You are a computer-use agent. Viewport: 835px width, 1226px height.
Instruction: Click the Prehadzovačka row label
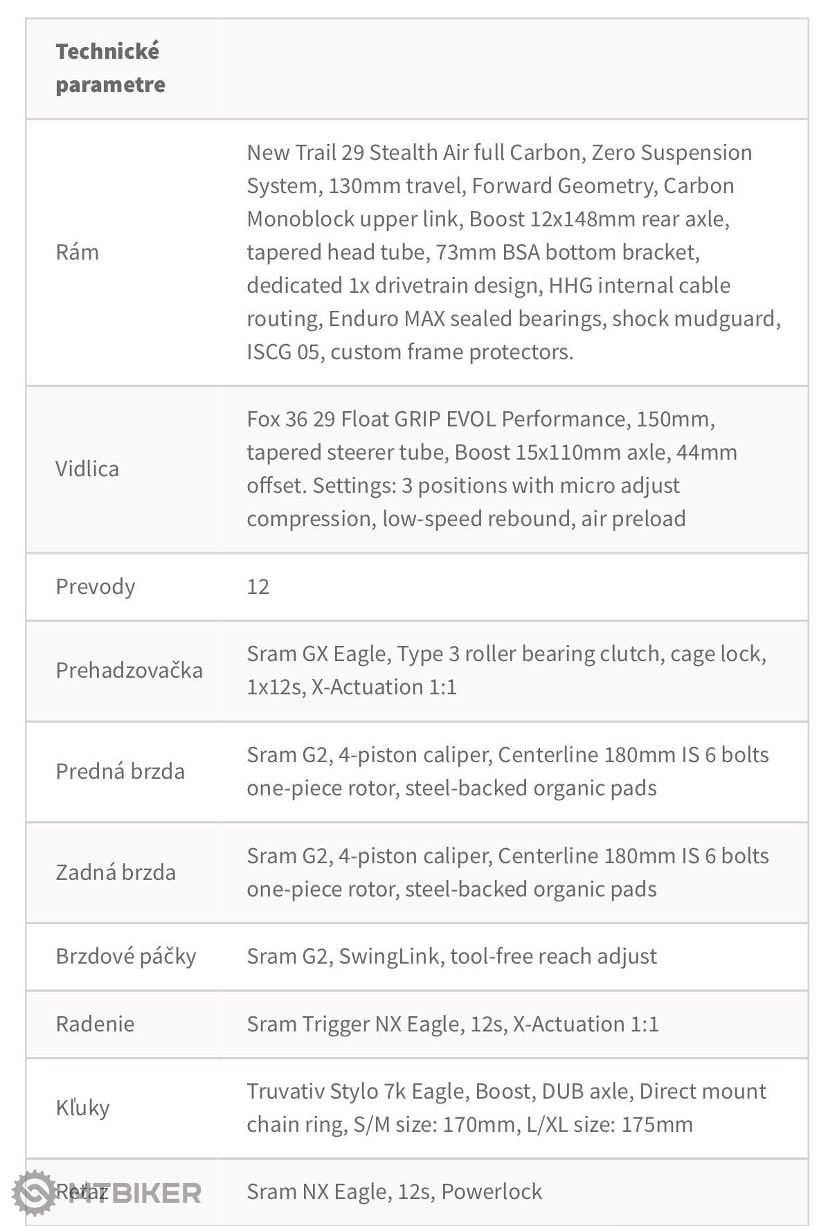pos(129,670)
